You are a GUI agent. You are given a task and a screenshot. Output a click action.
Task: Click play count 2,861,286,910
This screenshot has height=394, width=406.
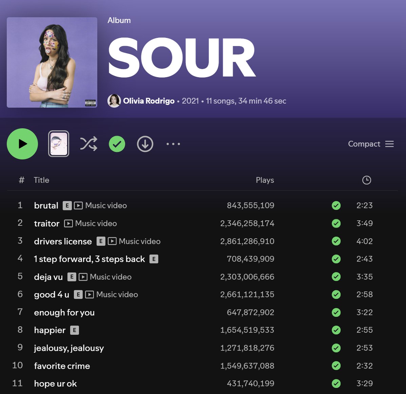pyautogui.click(x=247, y=241)
